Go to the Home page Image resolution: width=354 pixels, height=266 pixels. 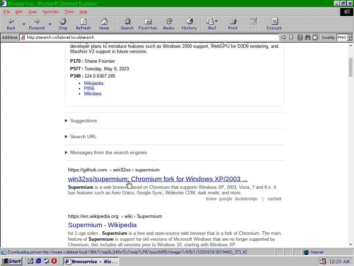point(104,24)
